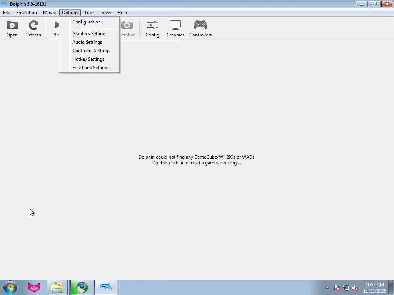Choose Audio Settings menu entry
This screenshot has width=394, height=295.
pos(89,42)
